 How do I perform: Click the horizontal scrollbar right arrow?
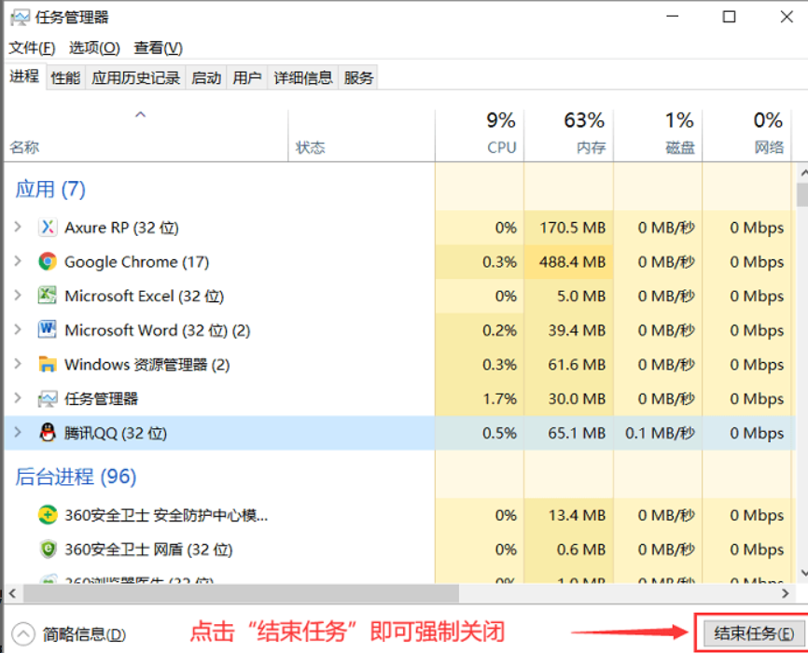pos(786,593)
